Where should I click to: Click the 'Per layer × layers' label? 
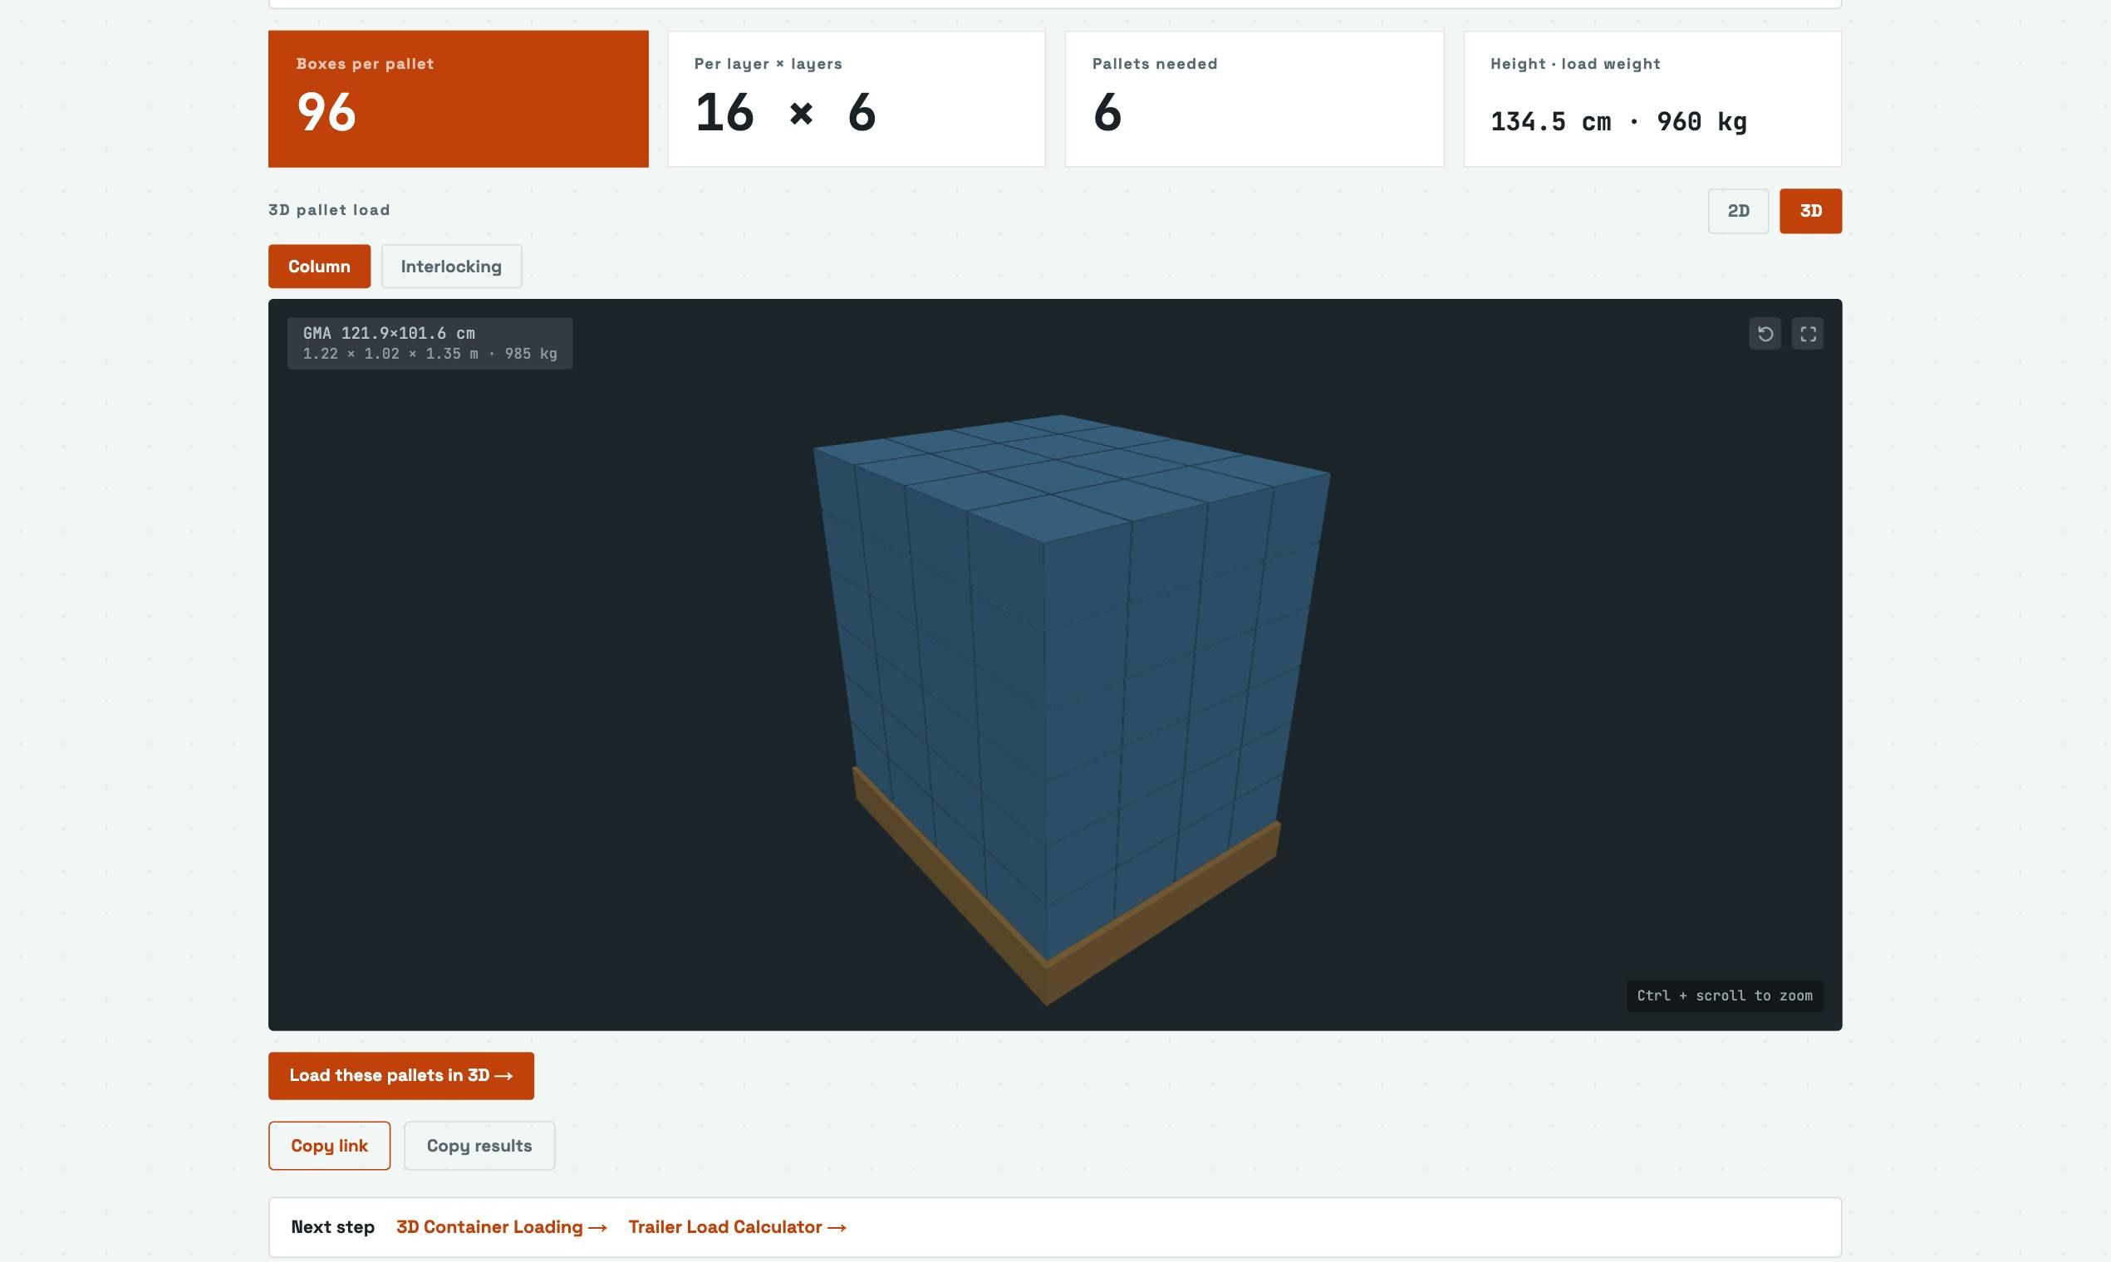tap(768, 64)
